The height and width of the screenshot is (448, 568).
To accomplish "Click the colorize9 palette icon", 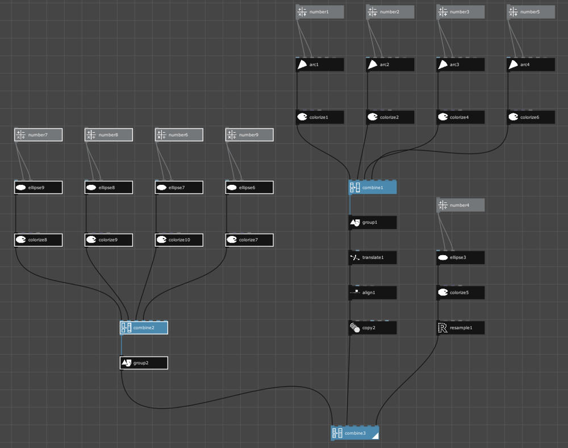I will coord(91,239).
